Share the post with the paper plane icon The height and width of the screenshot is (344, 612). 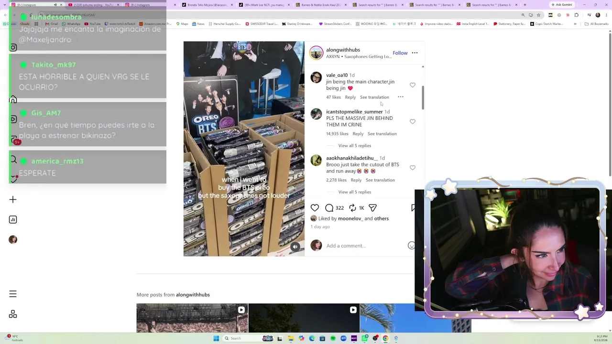click(372, 208)
